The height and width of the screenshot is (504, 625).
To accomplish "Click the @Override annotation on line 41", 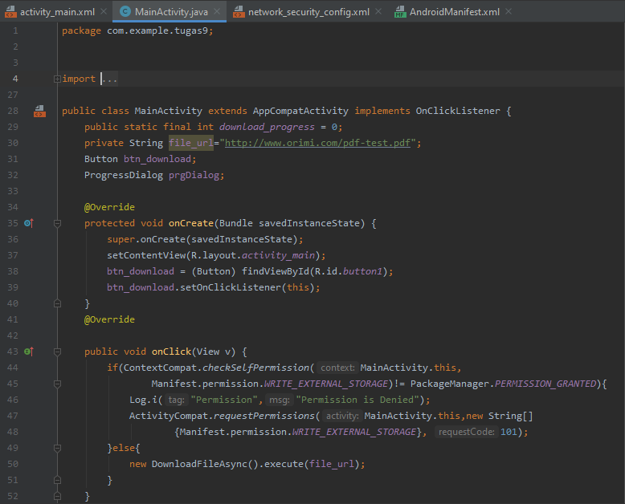I will coord(109,319).
